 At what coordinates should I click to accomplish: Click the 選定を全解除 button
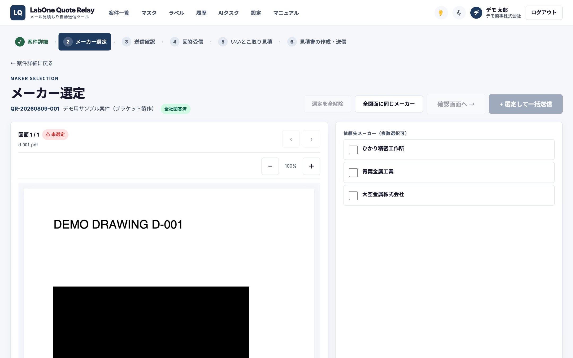pyautogui.click(x=328, y=104)
